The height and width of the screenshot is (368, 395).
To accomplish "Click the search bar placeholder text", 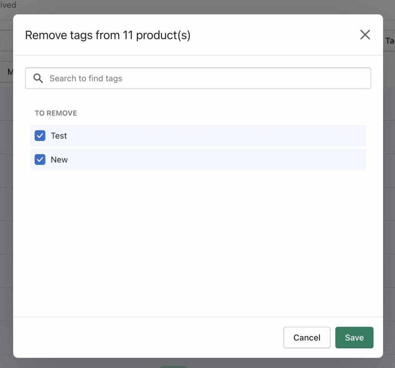I will pyautogui.click(x=85, y=78).
